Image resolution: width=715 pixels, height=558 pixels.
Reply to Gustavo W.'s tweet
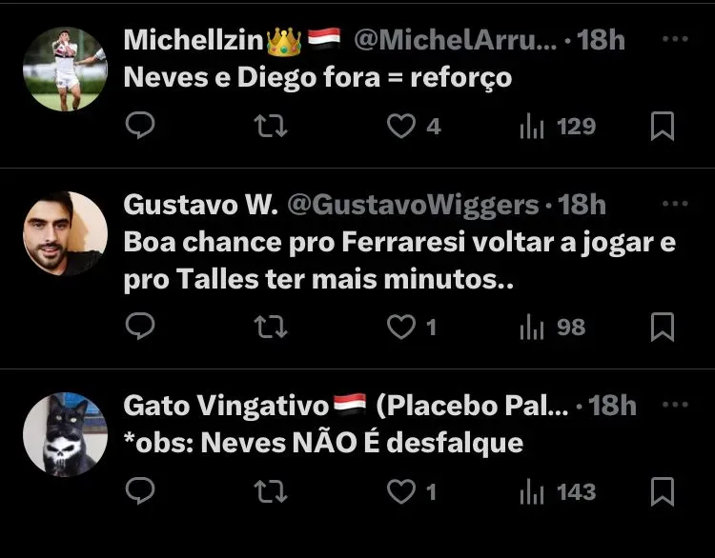pos(140,326)
